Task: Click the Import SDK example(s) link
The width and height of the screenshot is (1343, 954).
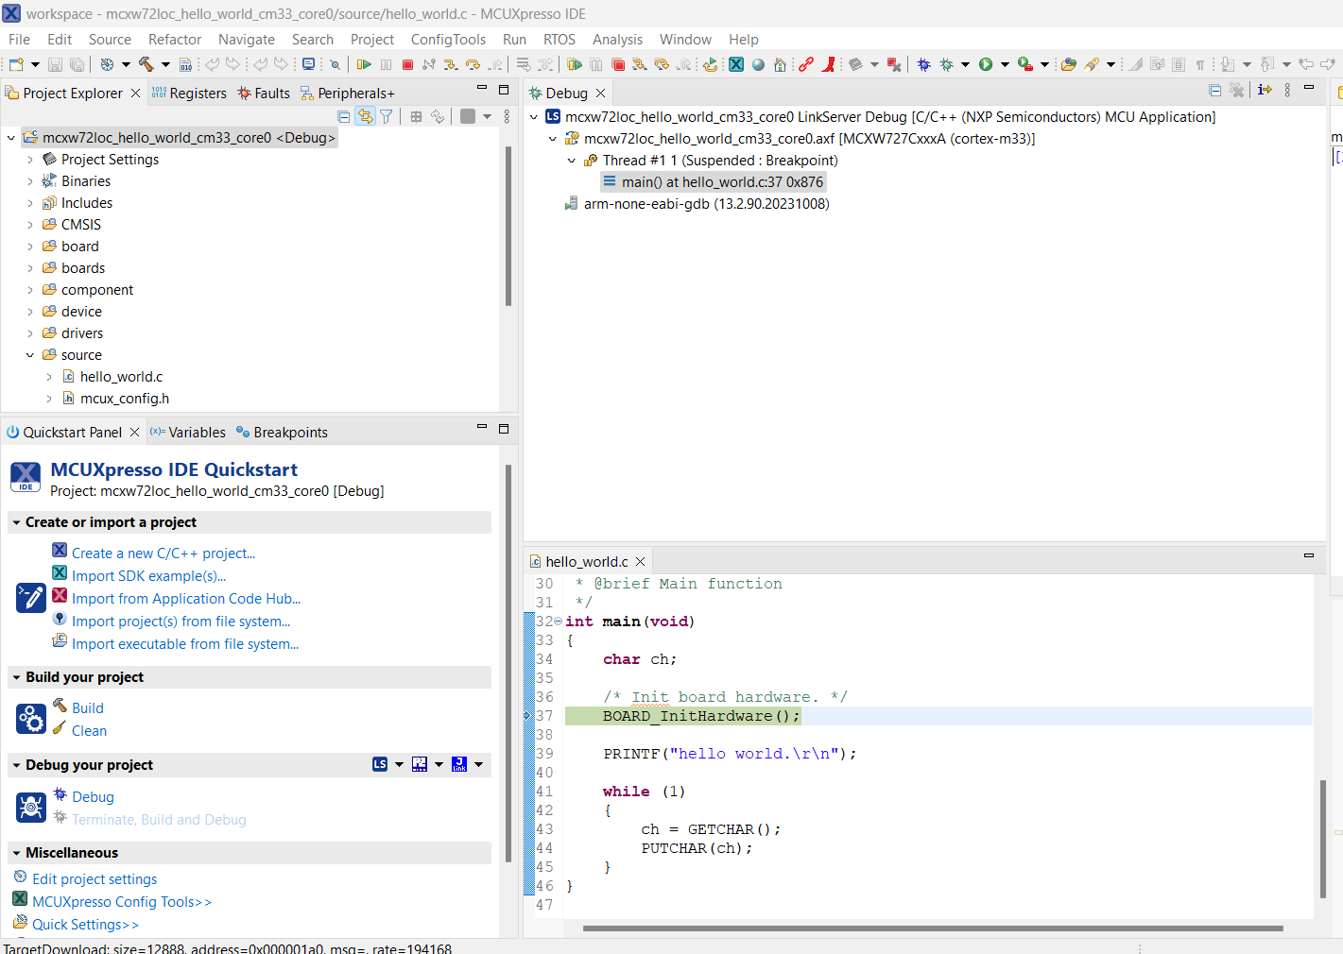Action: [148, 576]
